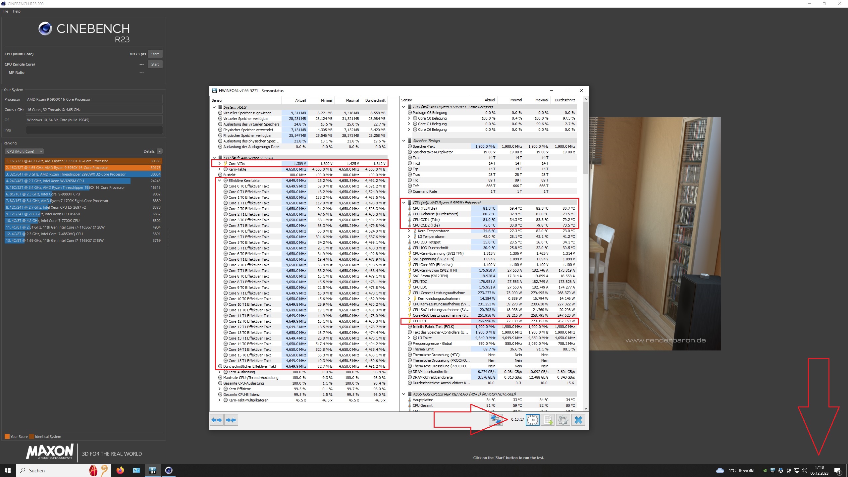Click the expand columns double-arrow icon in HWiNFO
The width and height of the screenshot is (848, 477).
click(217, 420)
